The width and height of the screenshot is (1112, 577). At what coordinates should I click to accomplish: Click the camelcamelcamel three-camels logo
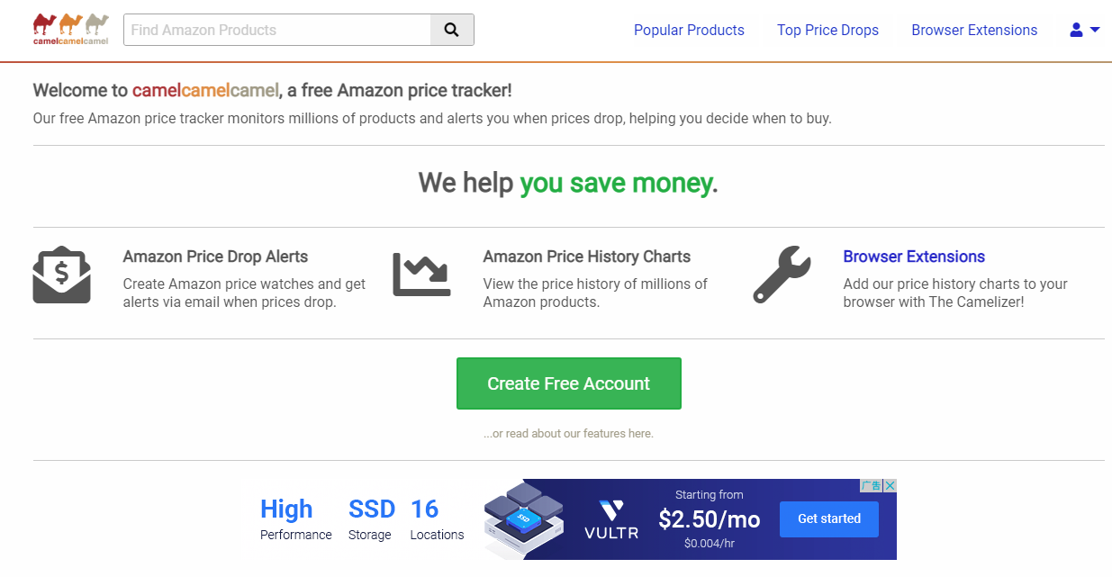coord(70,29)
